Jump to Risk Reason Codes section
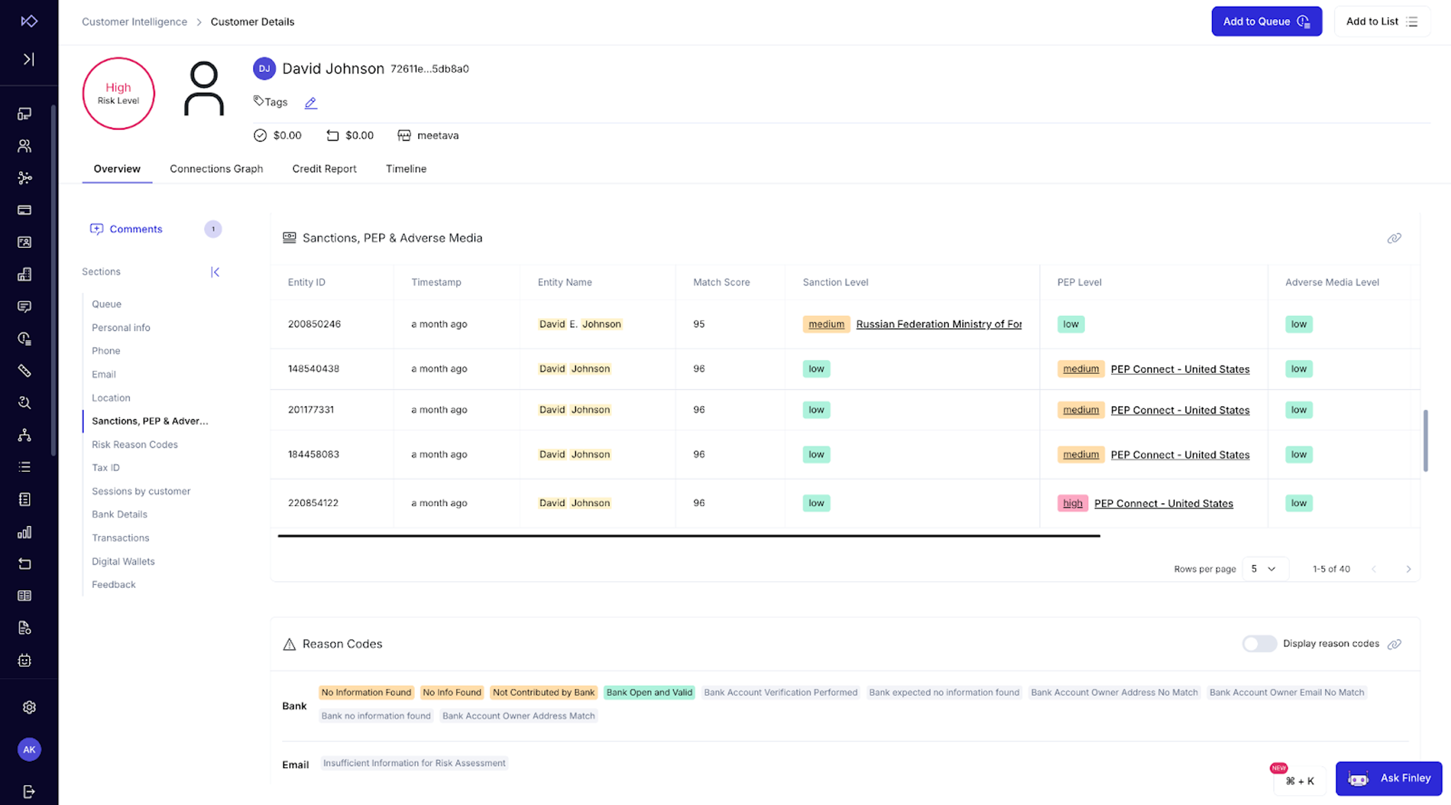 click(135, 444)
